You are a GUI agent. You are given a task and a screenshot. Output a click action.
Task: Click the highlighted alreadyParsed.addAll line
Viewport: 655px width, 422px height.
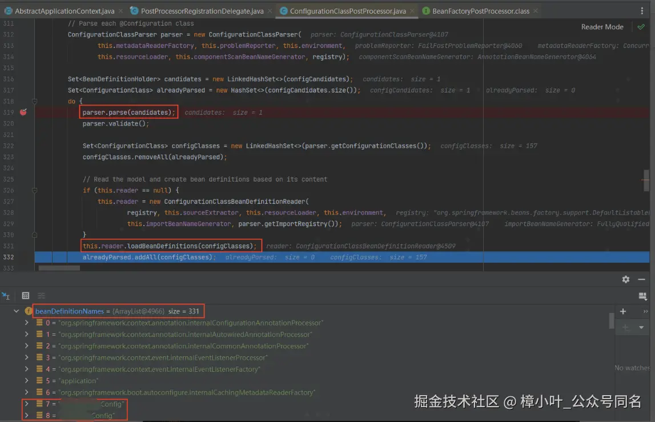pos(341,257)
